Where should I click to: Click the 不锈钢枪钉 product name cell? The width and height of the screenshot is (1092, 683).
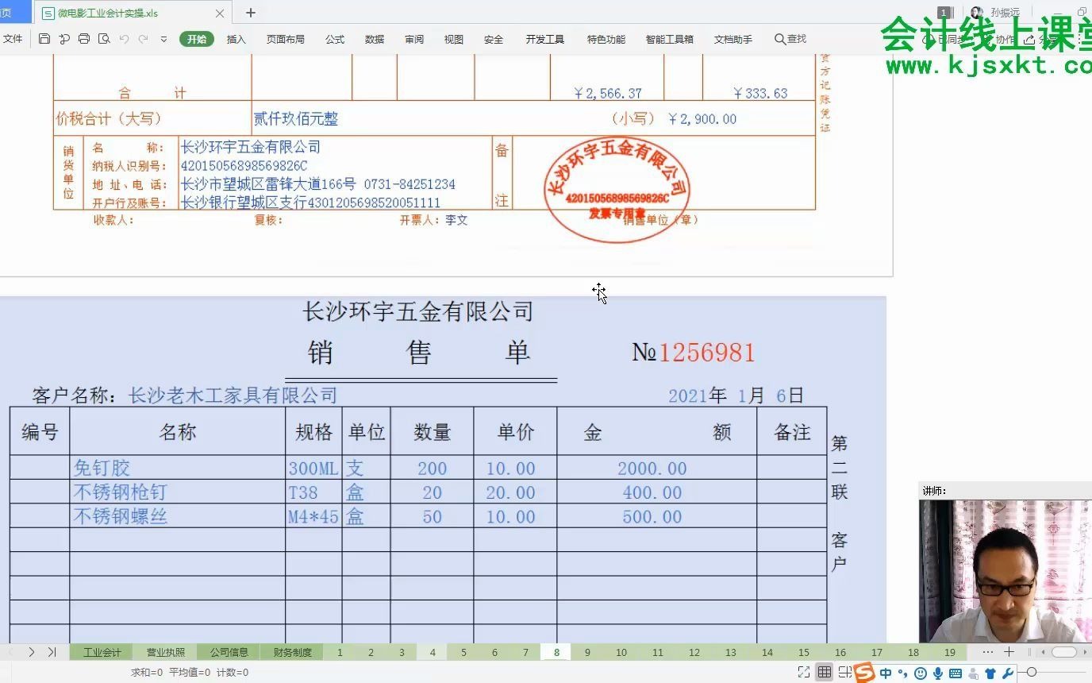177,492
